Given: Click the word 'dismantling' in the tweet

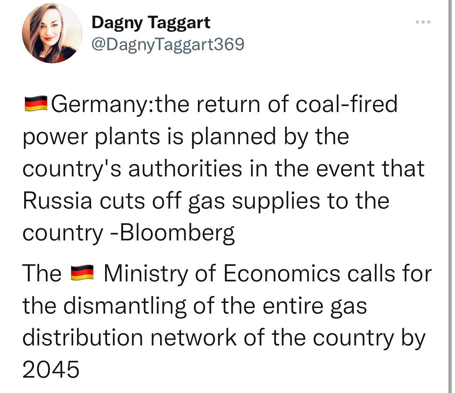Looking at the screenshot, I should pos(125,306).
